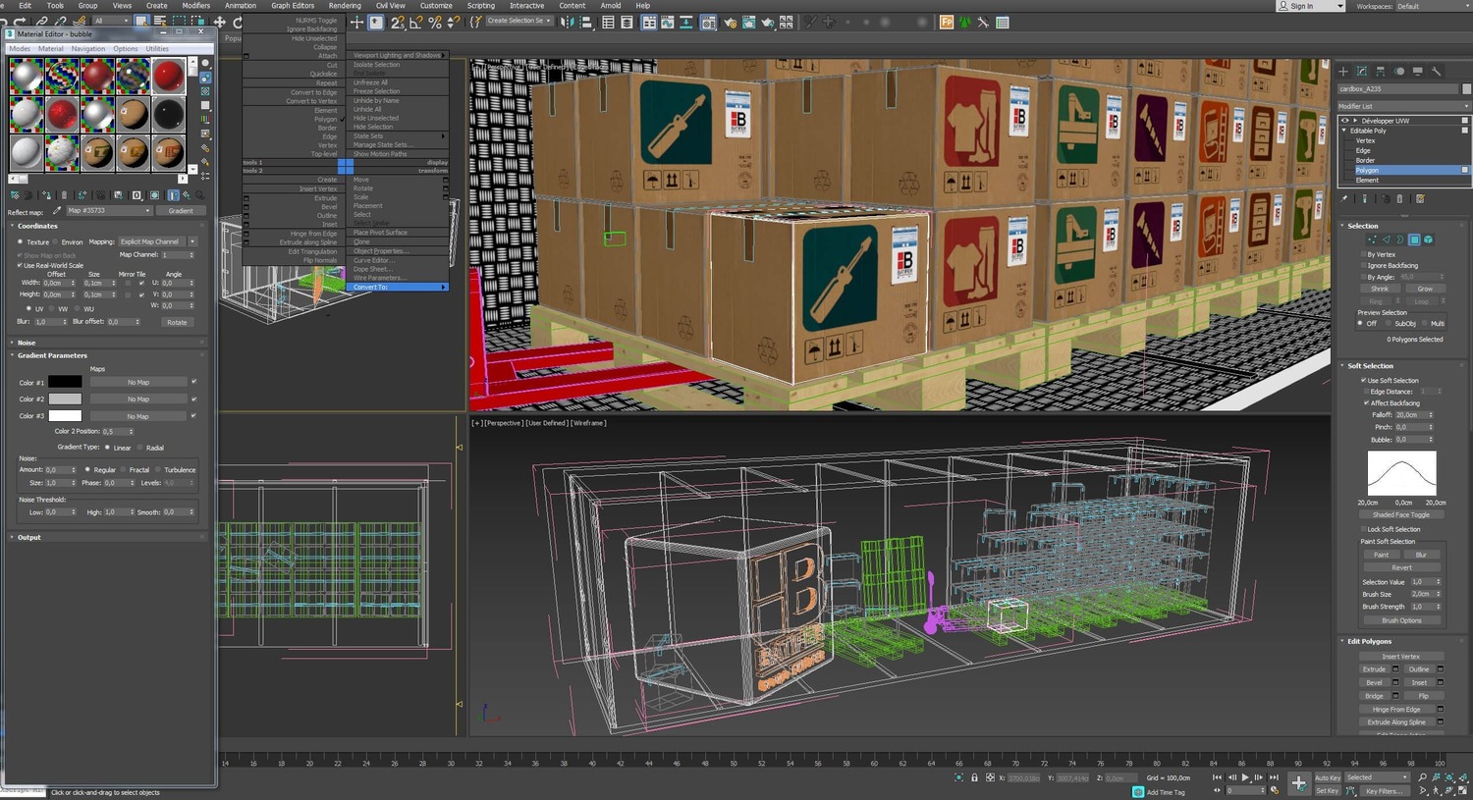Open the Hierarchy command panel tab
This screenshot has height=800, width=1473.
click(1381, 71)
